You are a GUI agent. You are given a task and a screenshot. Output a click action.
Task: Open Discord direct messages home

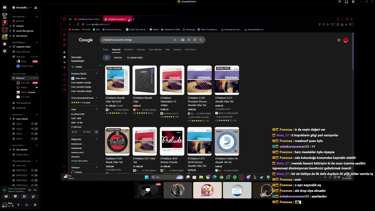pos(4,7)
